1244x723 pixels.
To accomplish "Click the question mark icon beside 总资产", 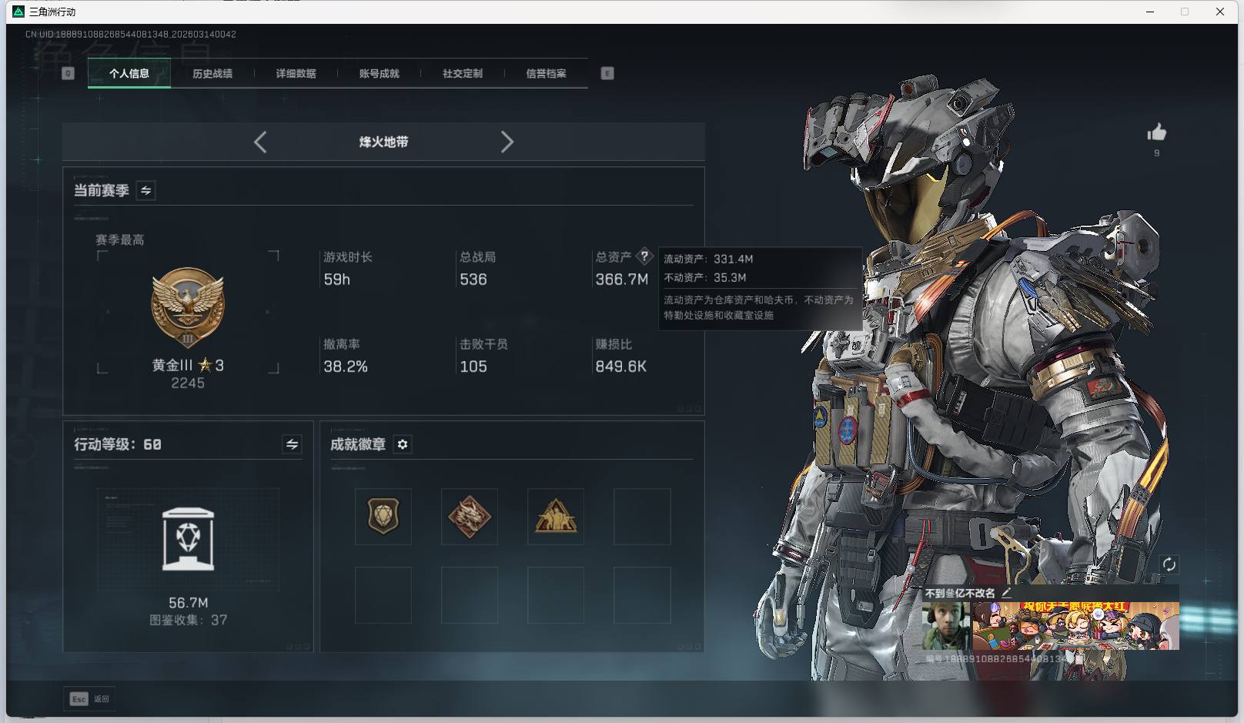I will click(x=644, y=256).
